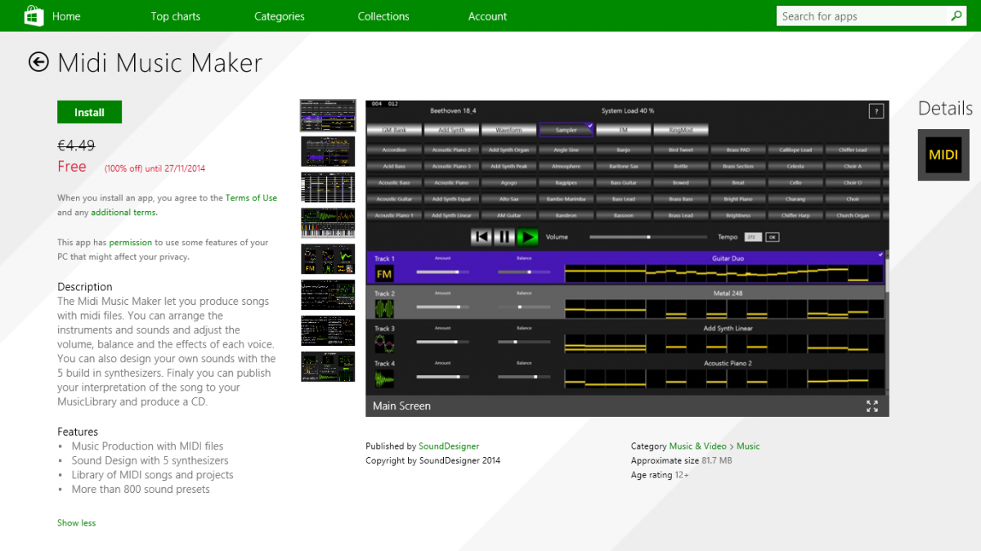Open the MIDI app icon under Details

click(x=943, y=155)
